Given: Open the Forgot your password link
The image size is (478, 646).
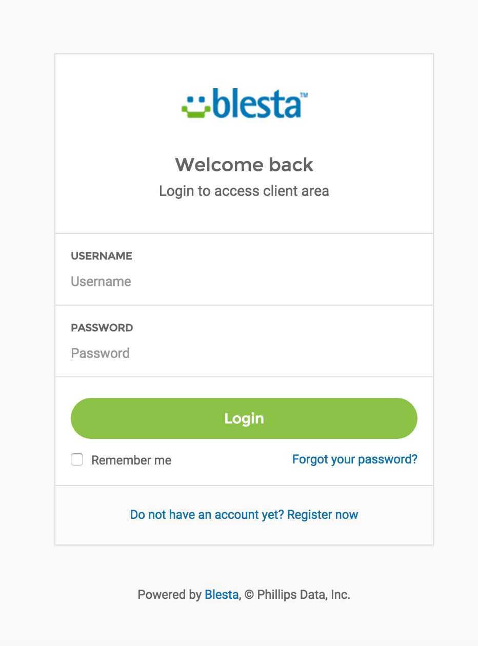Looking at the screenshot, I should point(355,459).
